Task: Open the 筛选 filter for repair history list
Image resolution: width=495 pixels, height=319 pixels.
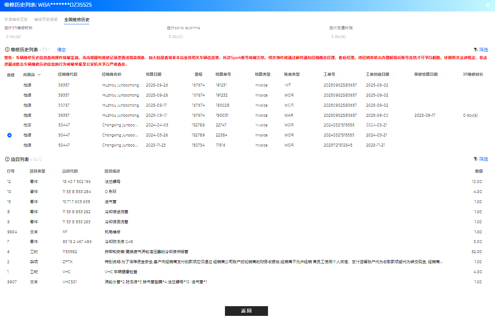Action: [481, 50]
